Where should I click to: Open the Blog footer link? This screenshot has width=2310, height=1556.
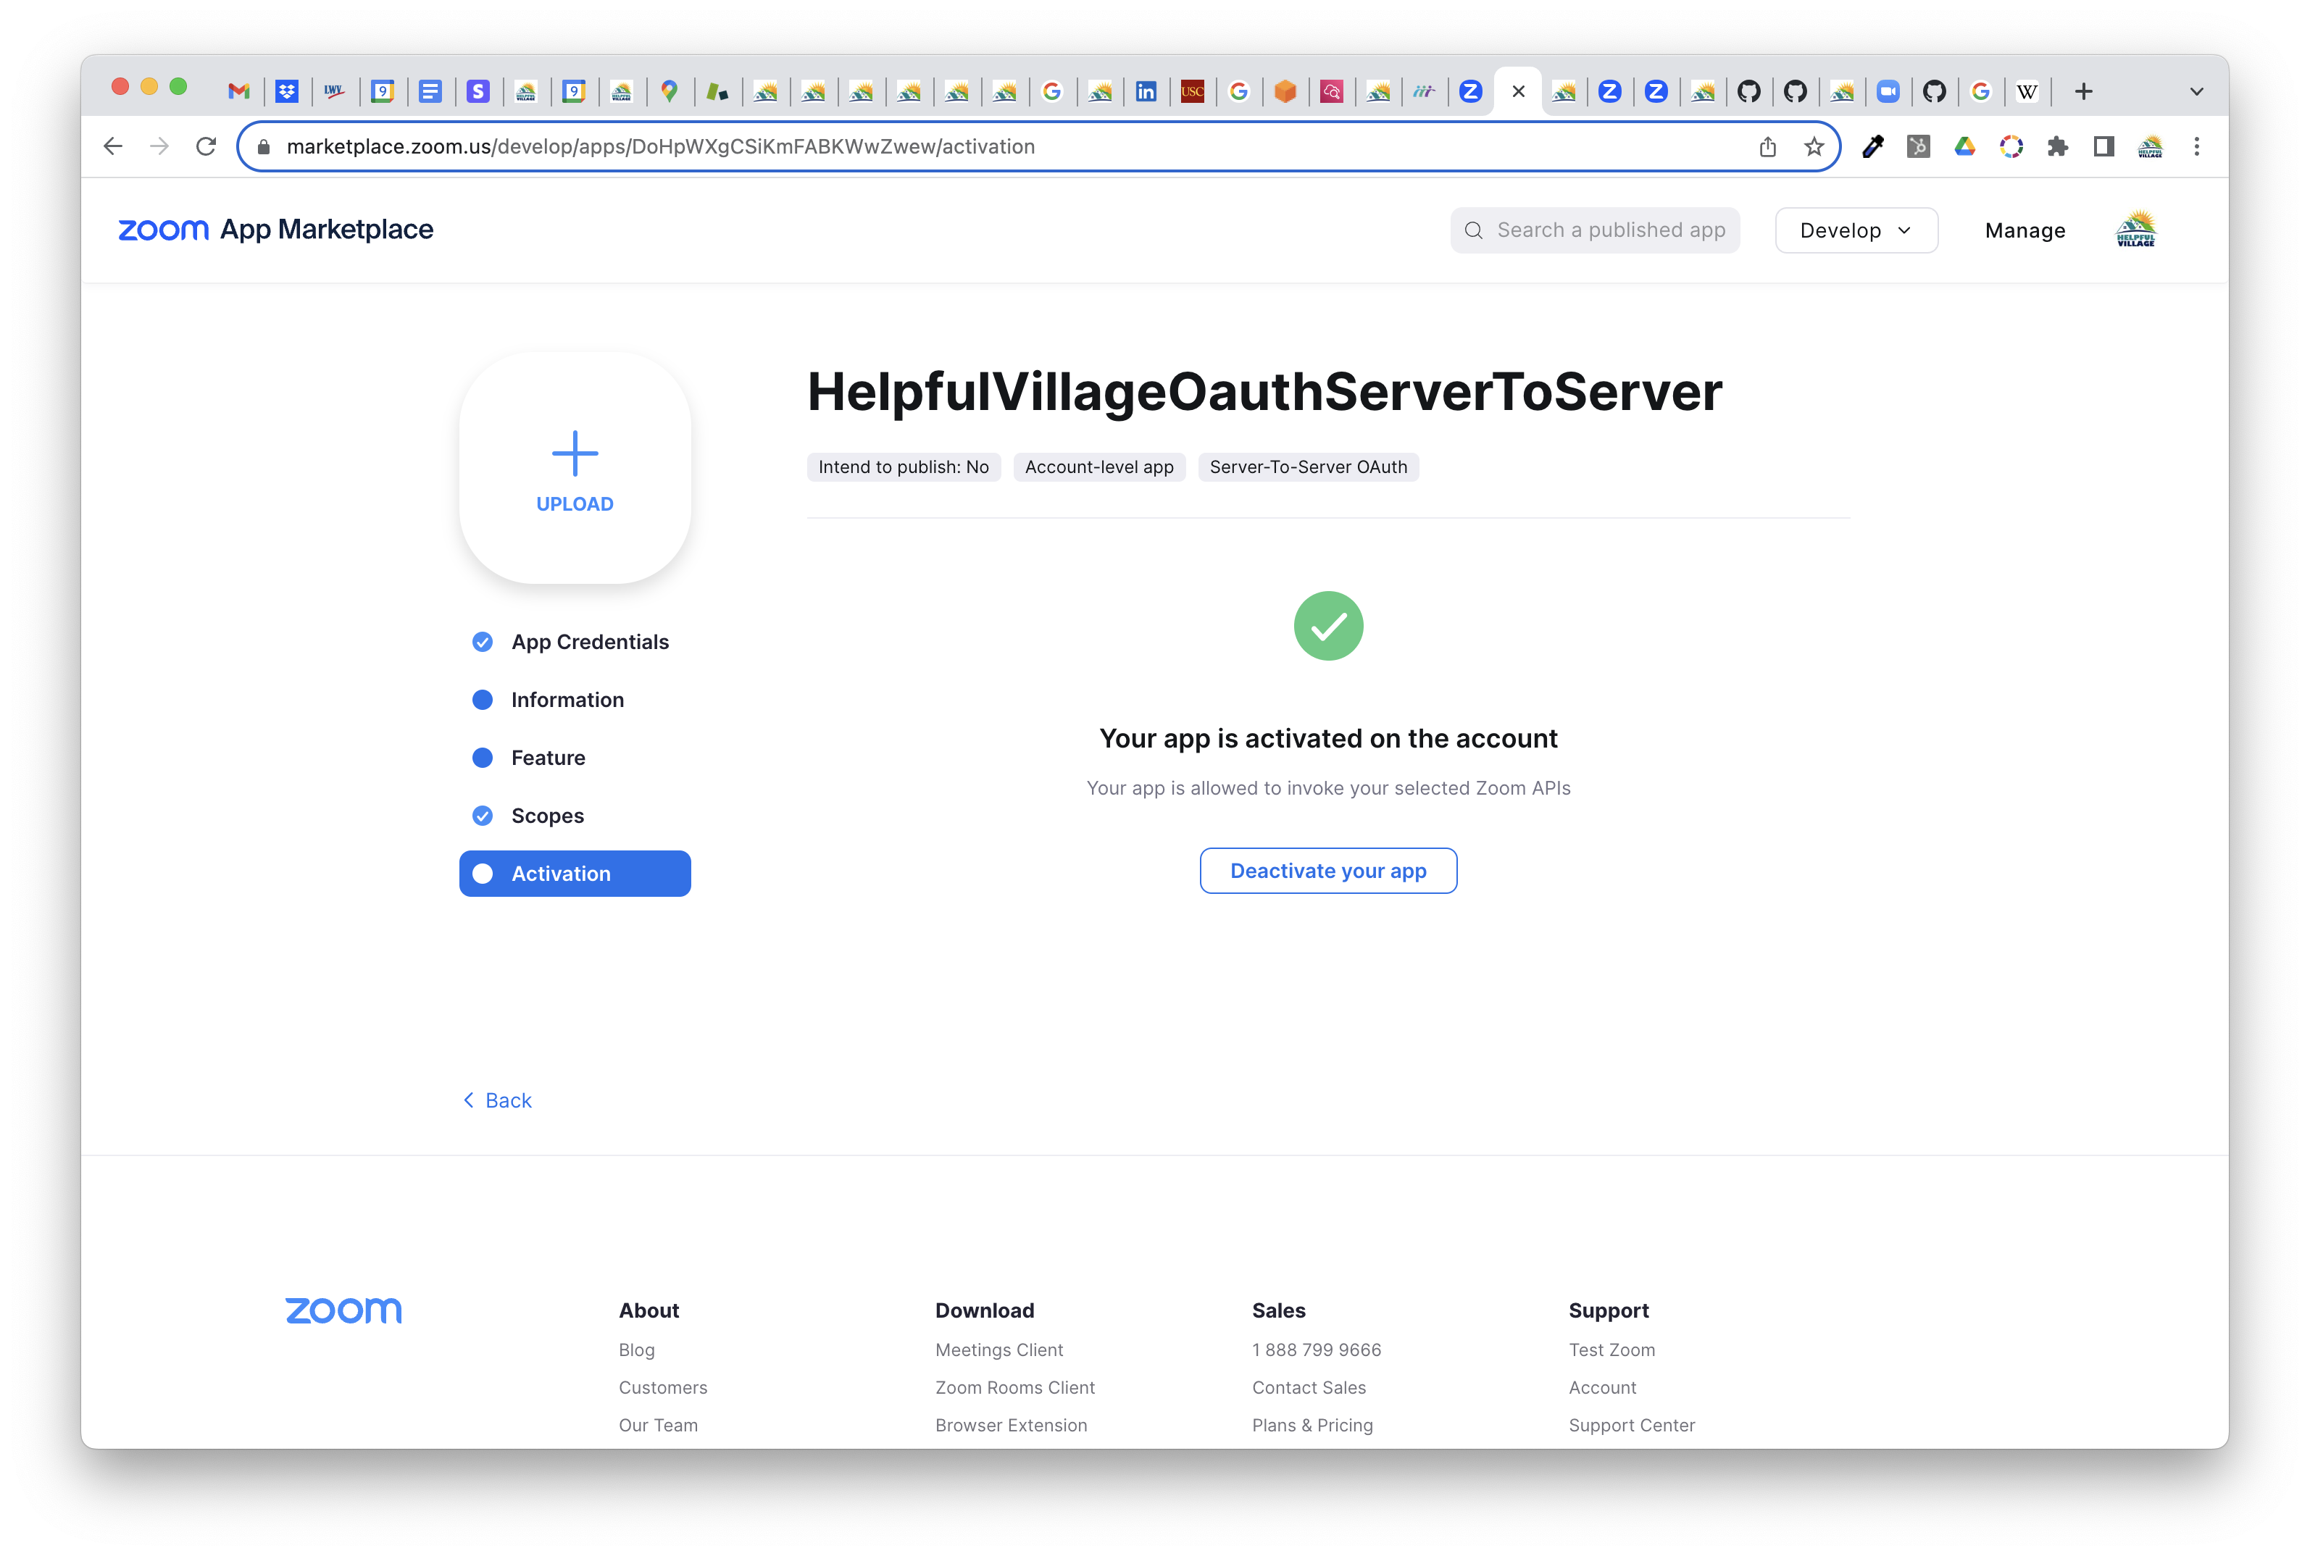click(636, 1350)
